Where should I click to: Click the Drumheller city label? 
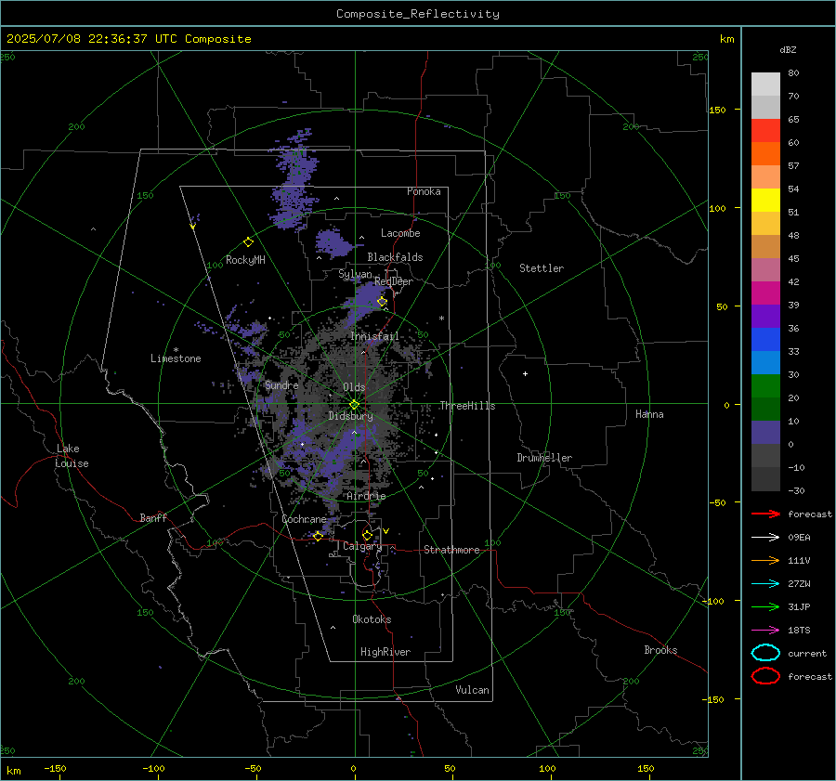tap(544, 458)
